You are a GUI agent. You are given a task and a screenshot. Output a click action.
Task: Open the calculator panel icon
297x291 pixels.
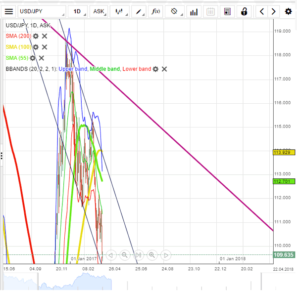(x=227, y=11)
